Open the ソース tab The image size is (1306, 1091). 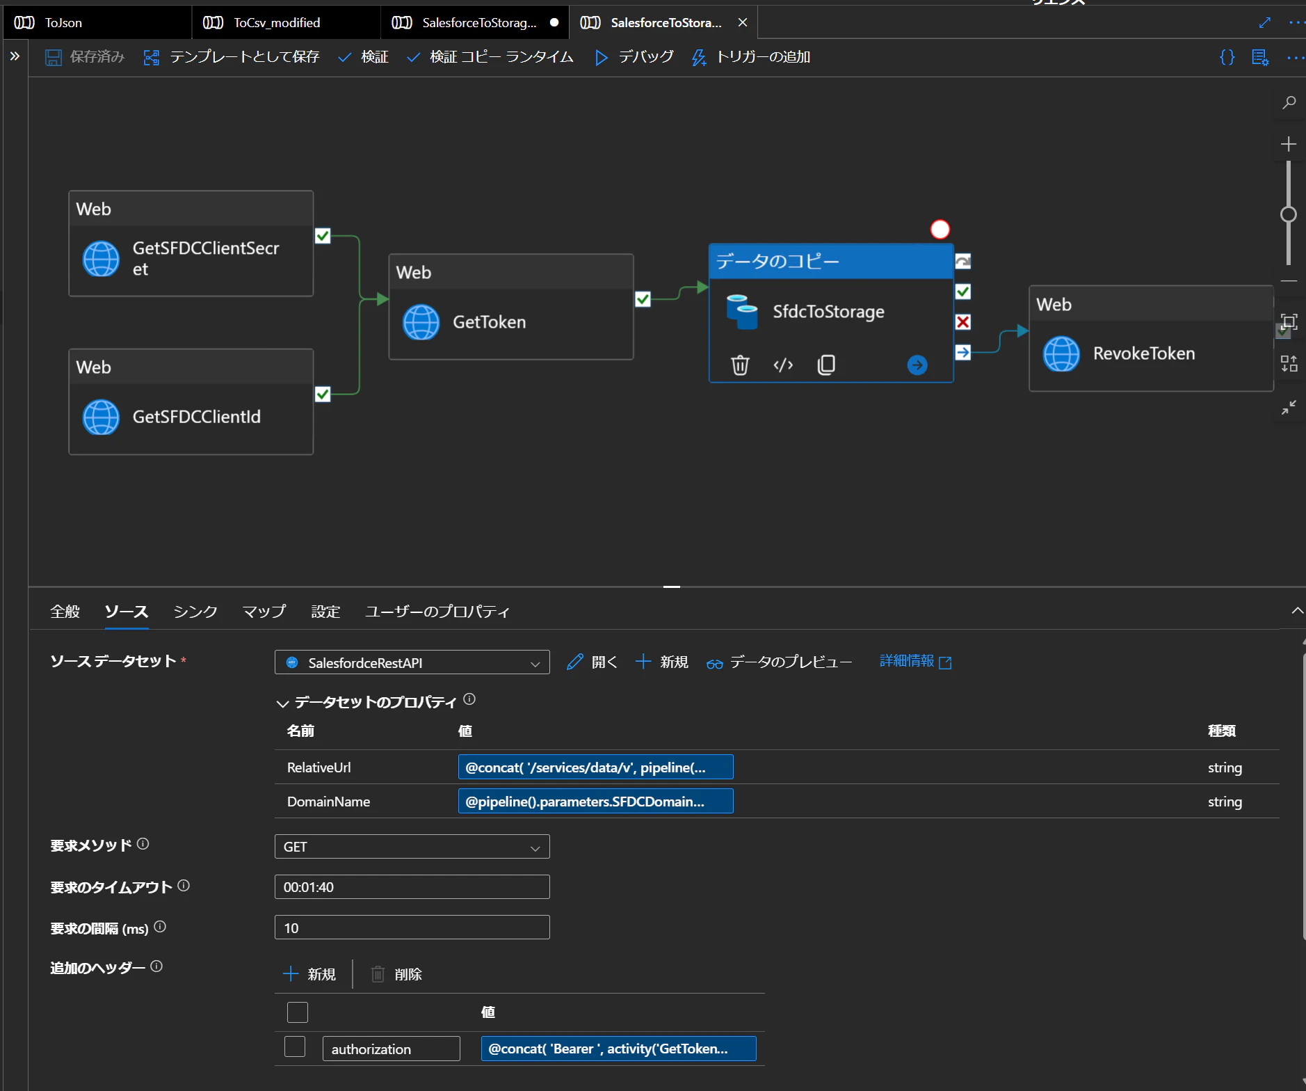pos(127,612)
